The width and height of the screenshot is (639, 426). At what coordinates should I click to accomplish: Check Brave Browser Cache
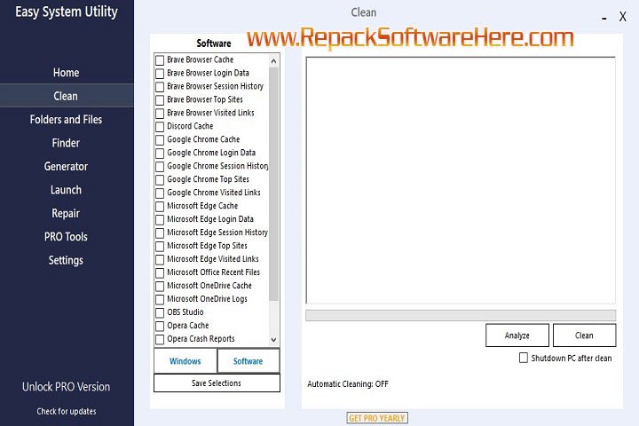[x=160, y=60]
